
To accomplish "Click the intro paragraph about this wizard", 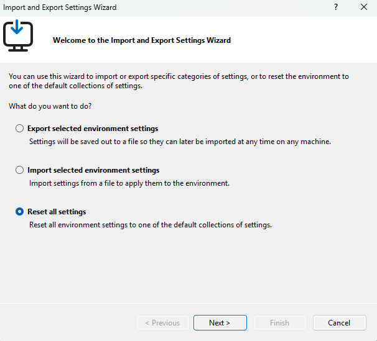I will tap(179, 81).
